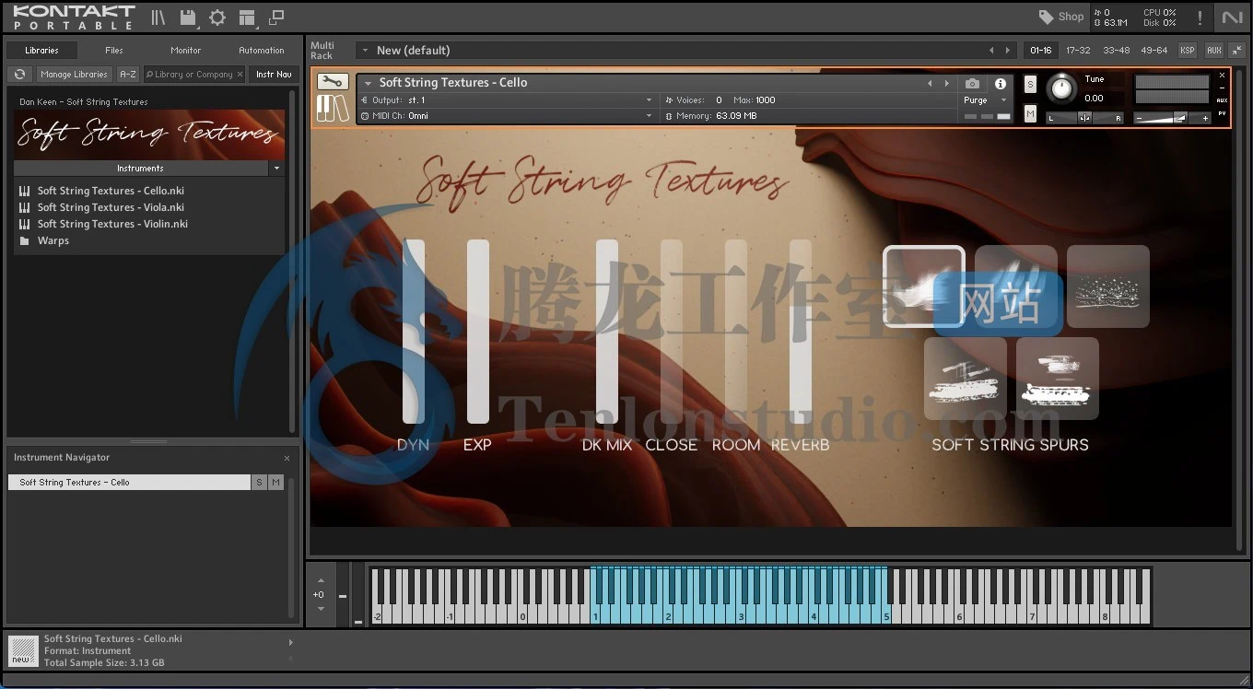Select rack page 17-32
This screenshot has height=689, width=1253.
(x=1078, y=51)
